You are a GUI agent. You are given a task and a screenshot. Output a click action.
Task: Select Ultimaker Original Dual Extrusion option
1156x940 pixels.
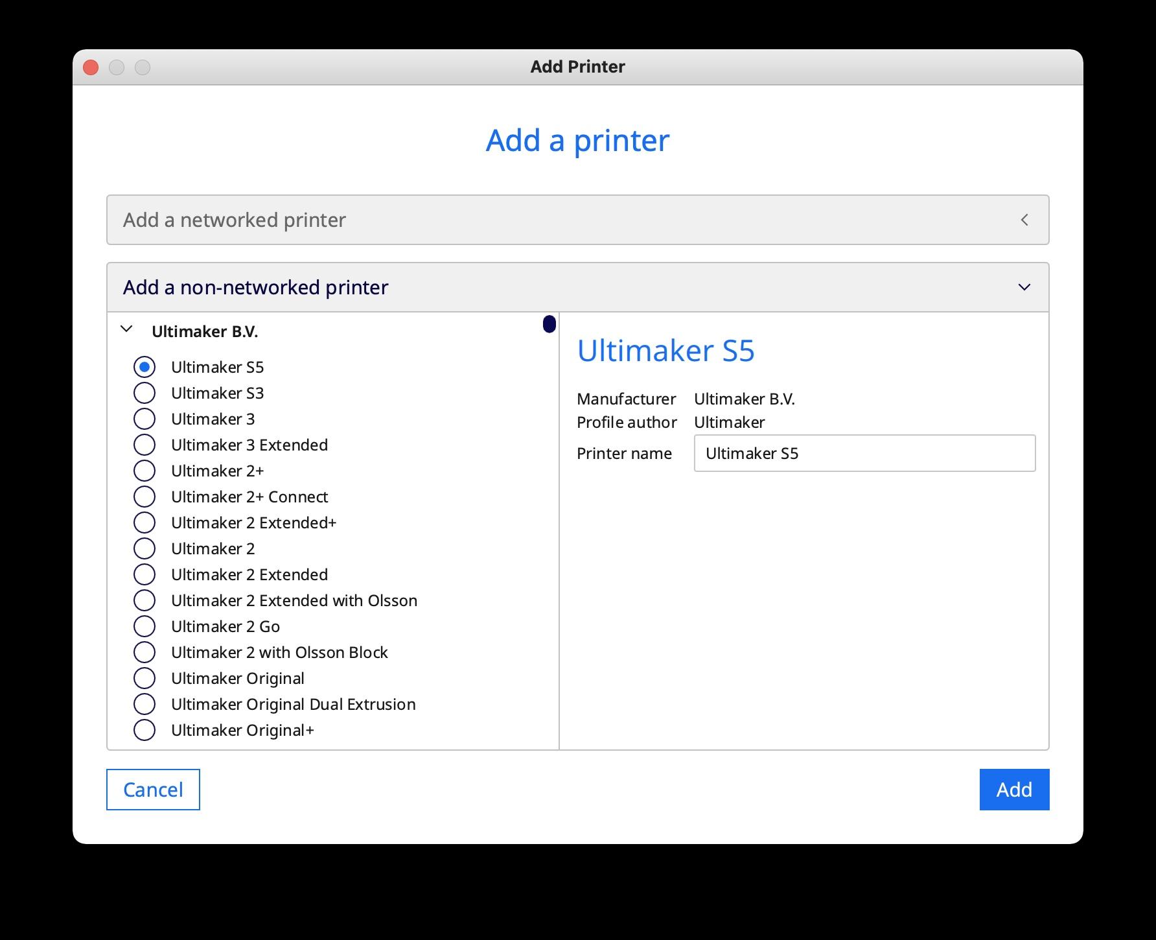pyautogui.click(x=144, y=704)
